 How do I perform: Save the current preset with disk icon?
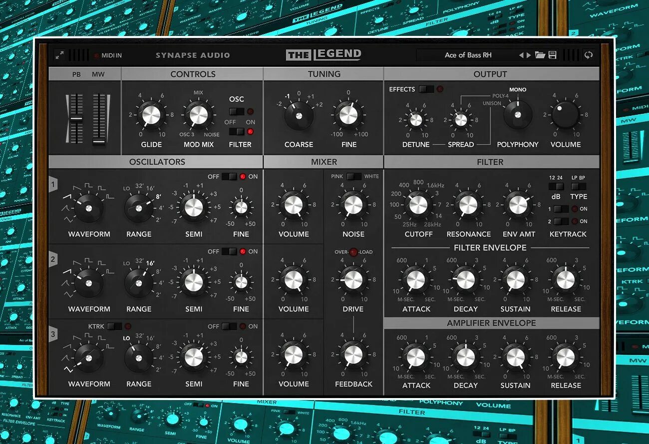(x=552, y=55)
